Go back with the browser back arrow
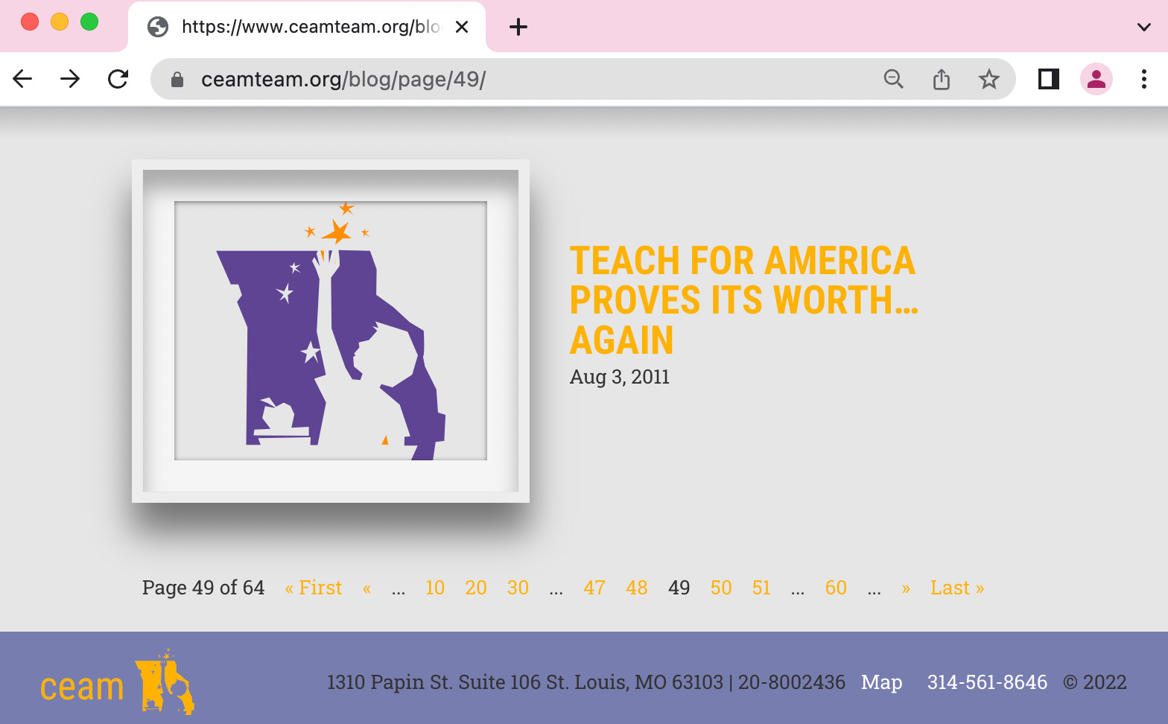This screenshot has width=1168, height=724. click(22, 79)
